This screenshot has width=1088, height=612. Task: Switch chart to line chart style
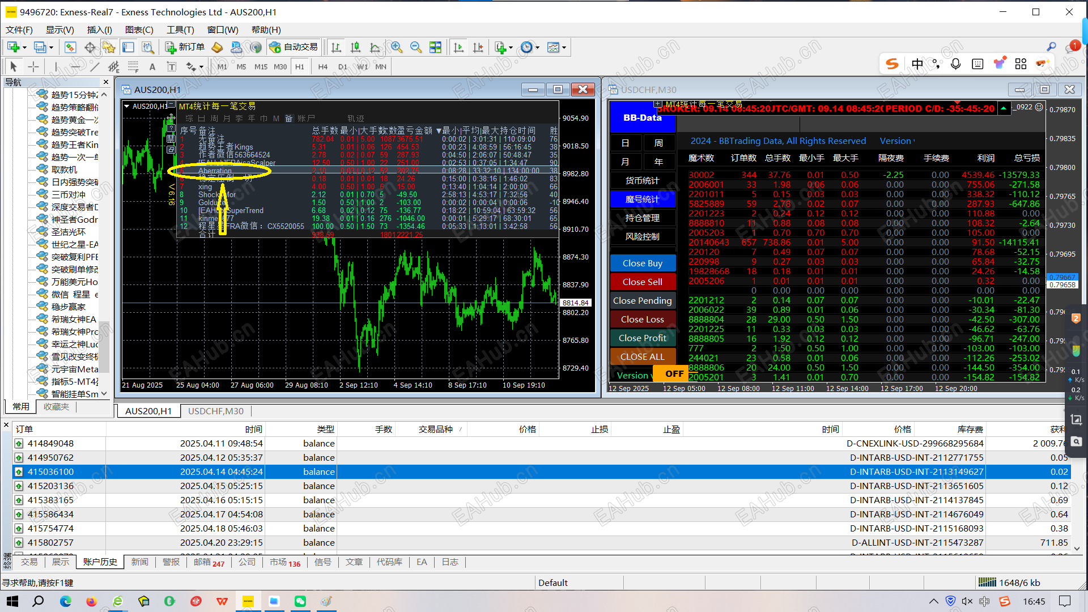point(375,48)
